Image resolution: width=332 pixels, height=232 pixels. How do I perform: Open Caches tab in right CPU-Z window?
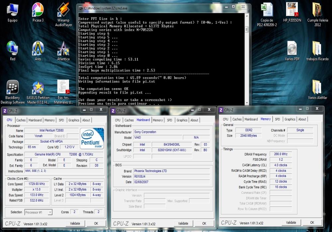[237, 119]
